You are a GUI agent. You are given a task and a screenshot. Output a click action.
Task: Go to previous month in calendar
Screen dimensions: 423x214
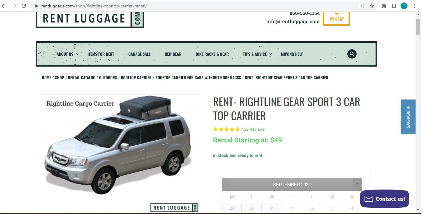pyautogui.click(x=227, y=184)
